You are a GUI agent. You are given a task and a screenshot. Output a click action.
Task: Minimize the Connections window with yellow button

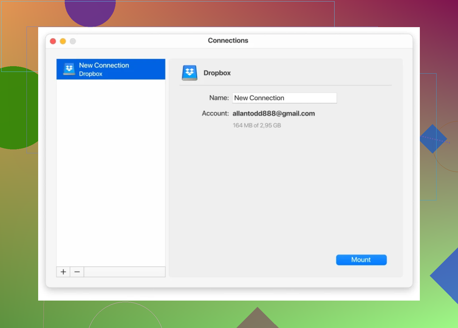pos(63,41)
